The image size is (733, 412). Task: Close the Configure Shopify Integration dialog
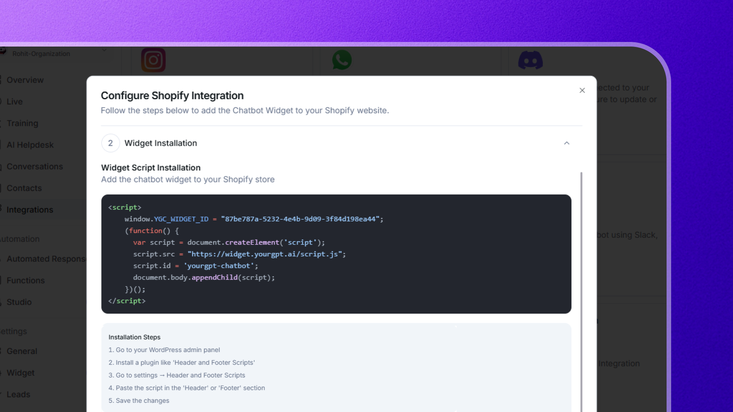(x=582, y=90)
